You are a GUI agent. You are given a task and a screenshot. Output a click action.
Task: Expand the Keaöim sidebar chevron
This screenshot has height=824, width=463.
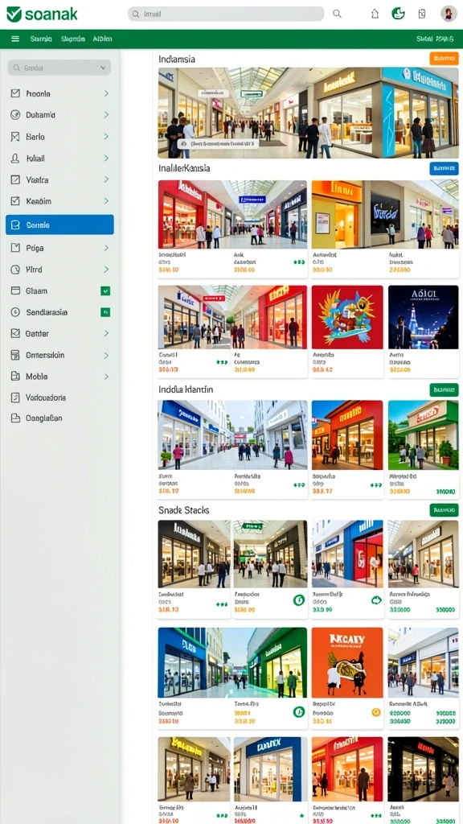coord(106,200)
